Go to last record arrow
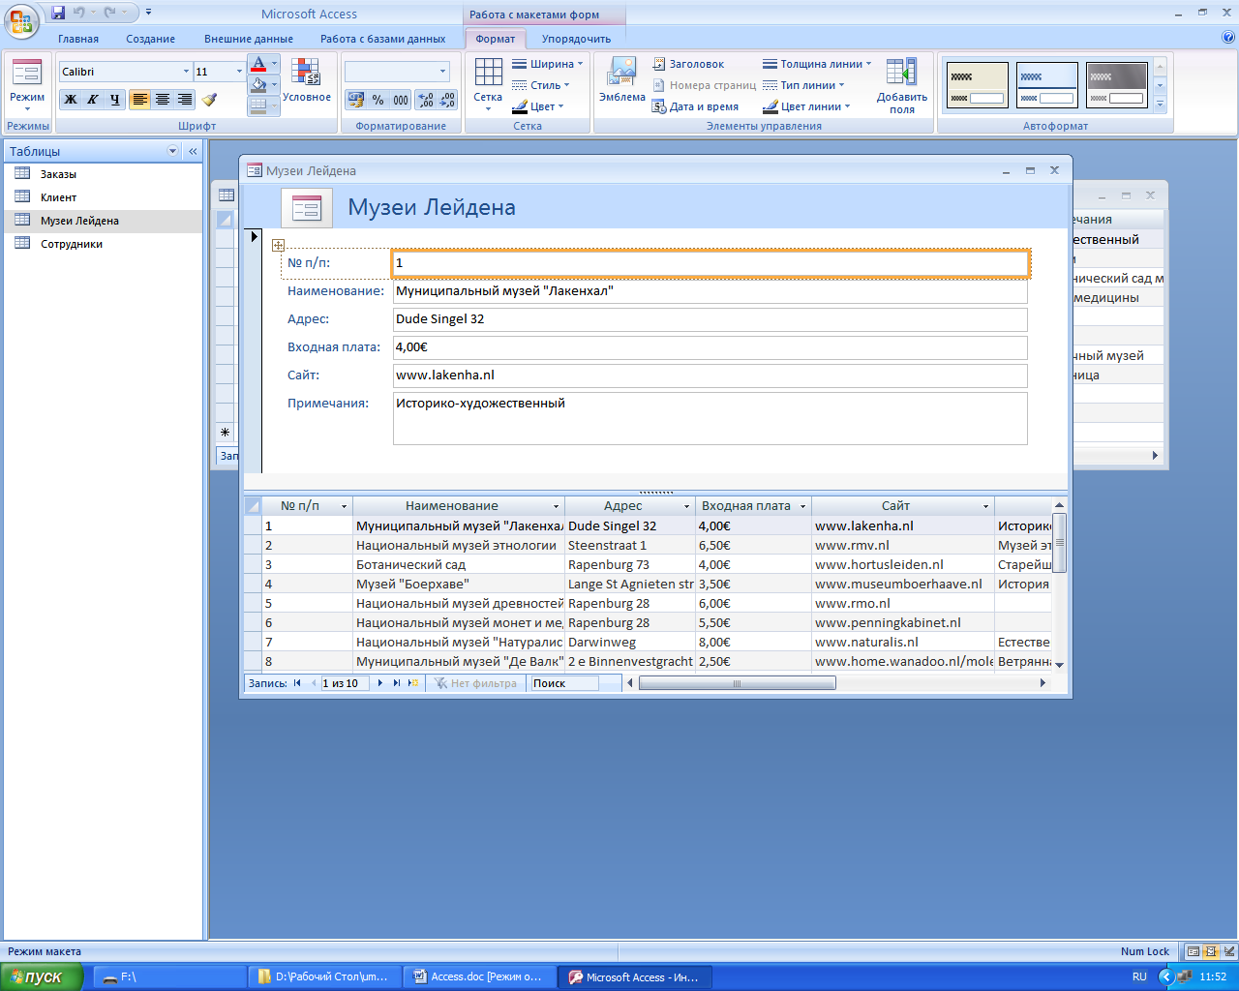 click(x=397, y=683)
